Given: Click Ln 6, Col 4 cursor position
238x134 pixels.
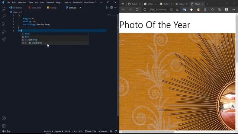Looking at the screenshot, I should pyautogui.click(x=48, y=131).
